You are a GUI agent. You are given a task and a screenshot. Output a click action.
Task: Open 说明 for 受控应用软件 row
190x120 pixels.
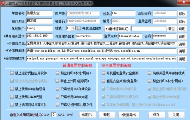pyautogui.click(x=182, y=59)
